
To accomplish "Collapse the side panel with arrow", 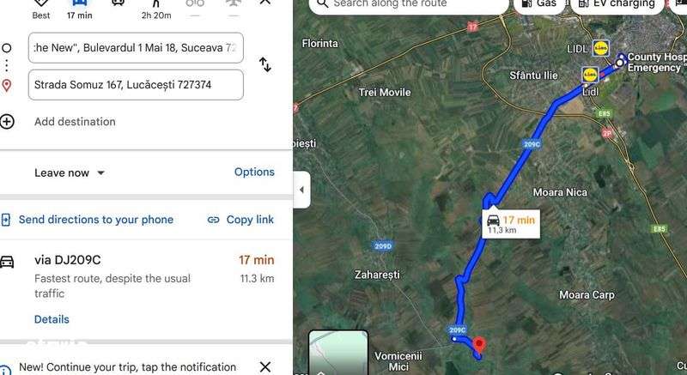I will coord(301,190).
